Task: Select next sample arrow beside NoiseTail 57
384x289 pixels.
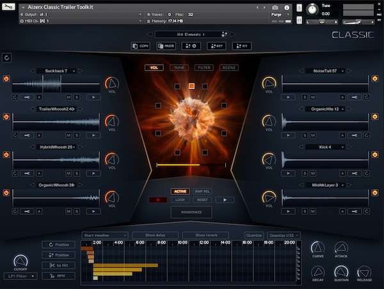Action: (349, 70)
